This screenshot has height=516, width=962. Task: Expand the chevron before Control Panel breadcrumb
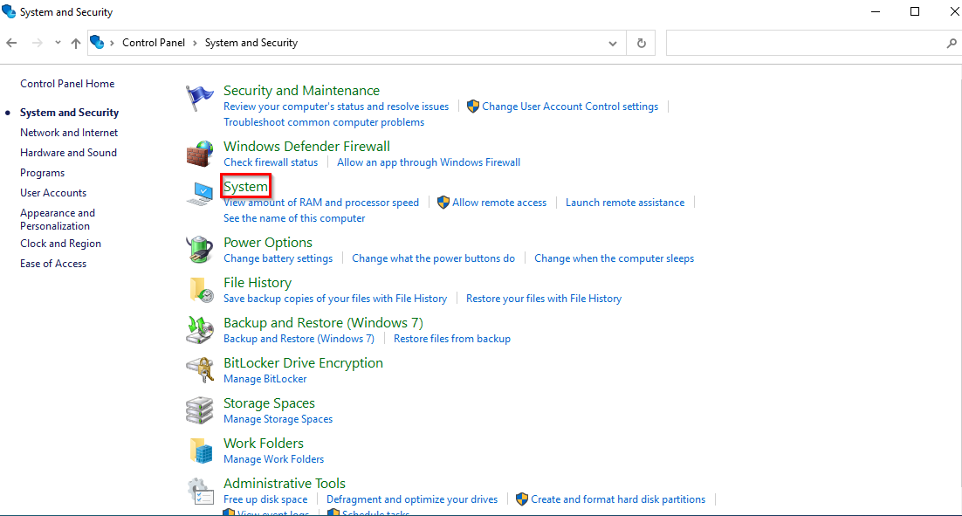[112, 43]
